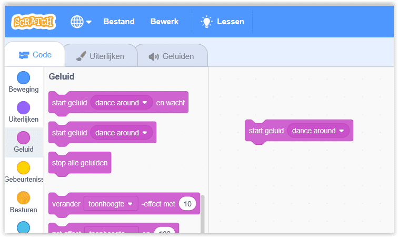Switch to the Geluiden tab
398x237 pixels.
tap(171, 56)
